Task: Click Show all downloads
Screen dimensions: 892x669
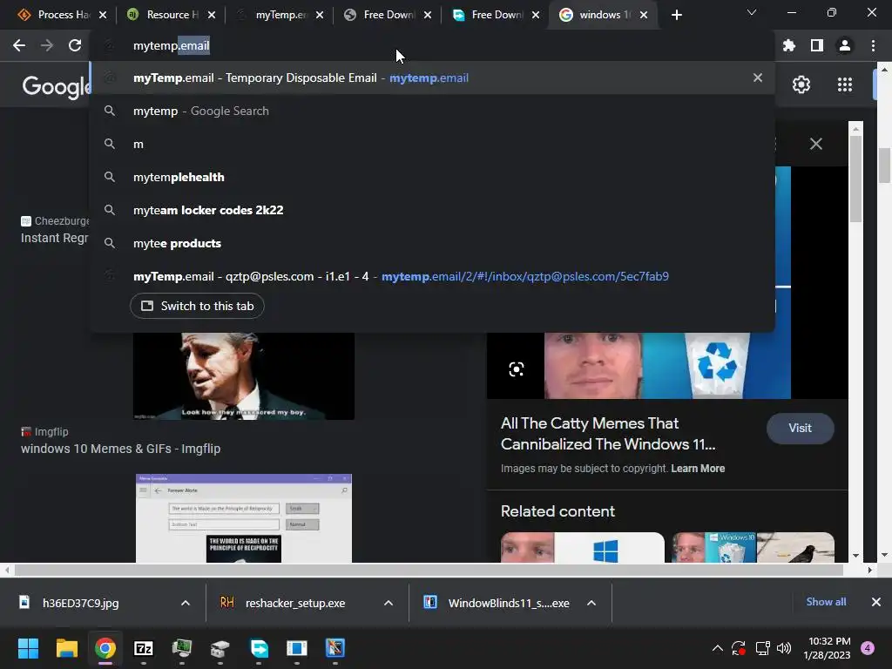Action: (x=826, y=602)
